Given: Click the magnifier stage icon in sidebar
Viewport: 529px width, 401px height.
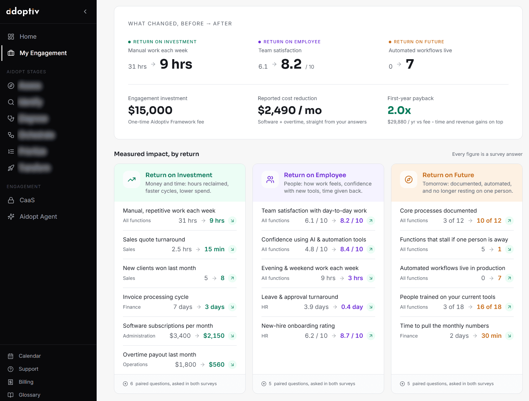Looking at the screenshot, I should pos(11,102).
